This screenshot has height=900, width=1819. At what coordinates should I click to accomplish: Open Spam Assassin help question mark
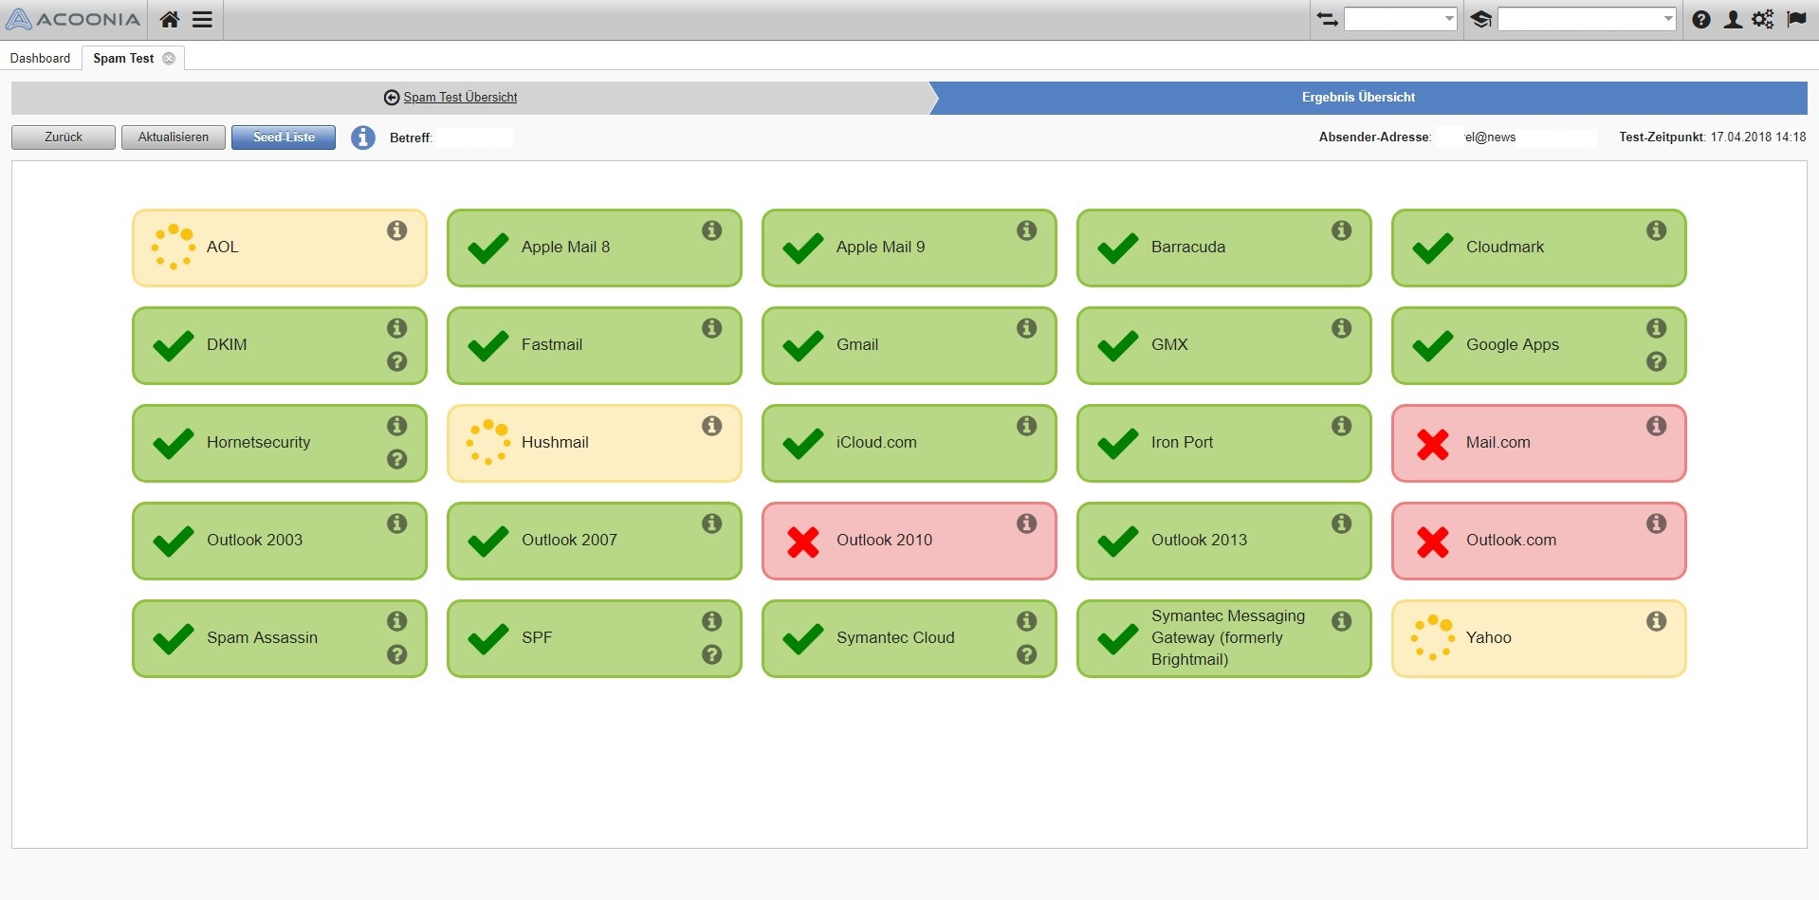(x=397, y=654)
